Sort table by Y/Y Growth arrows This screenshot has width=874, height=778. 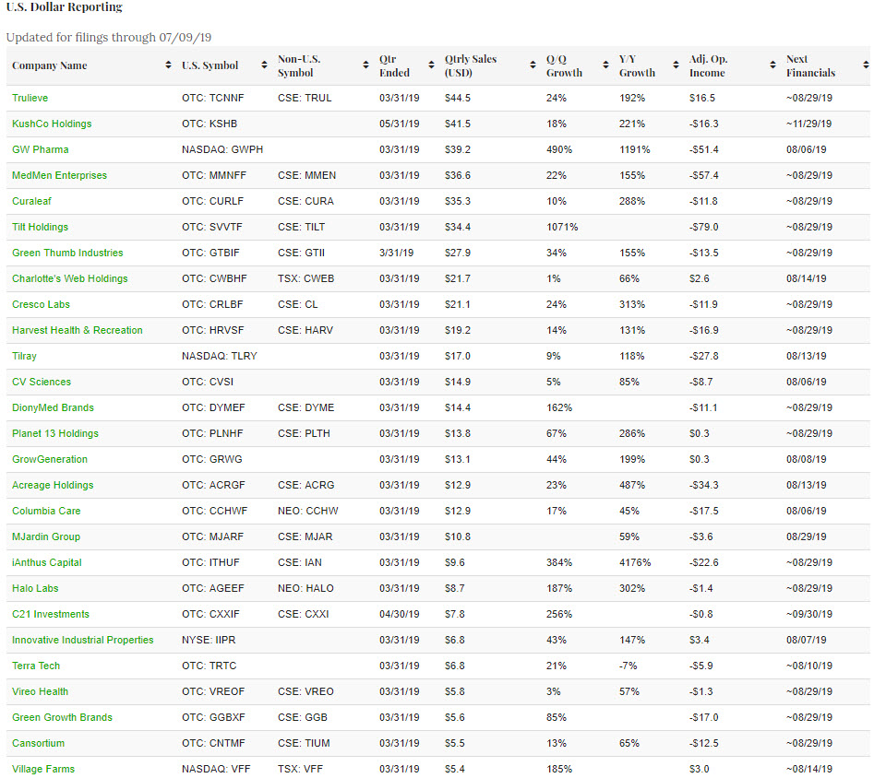click(x=676, y=65)
